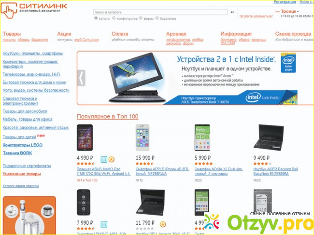Open the Акции menu
The image size is (314, 235).
[64, 34]
